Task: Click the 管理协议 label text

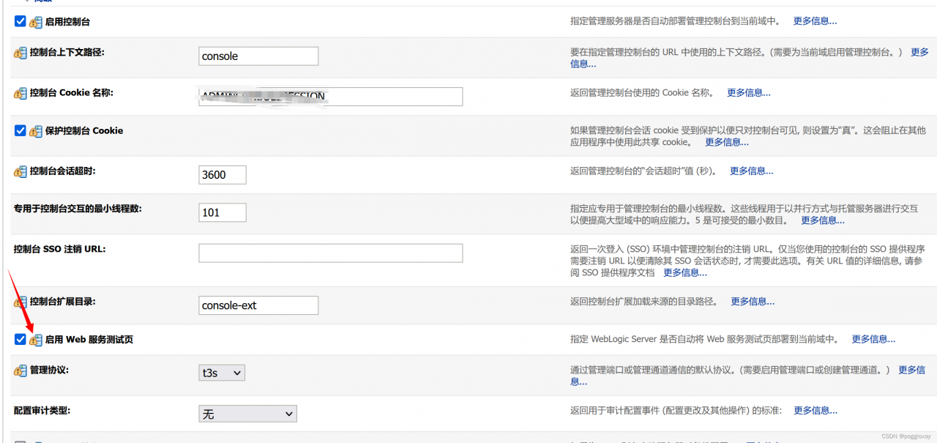Action: pos(49,371)
